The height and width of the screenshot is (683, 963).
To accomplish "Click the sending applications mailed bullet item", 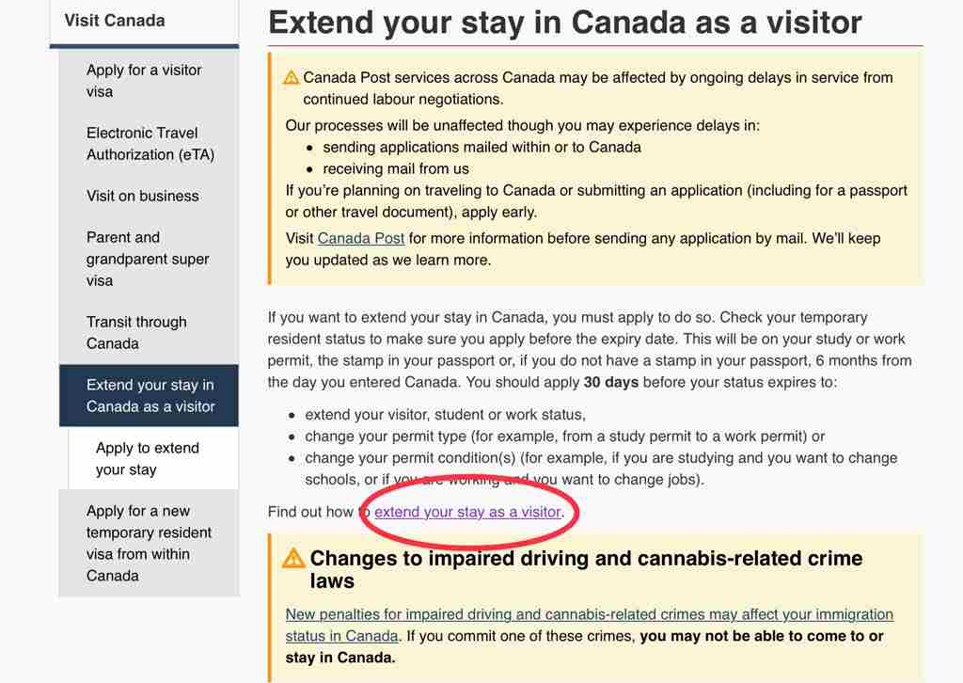I will click(x=482, y=148).
